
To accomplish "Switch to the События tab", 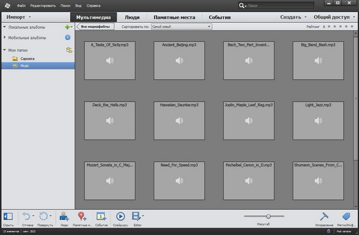I will tap(220, 17).
